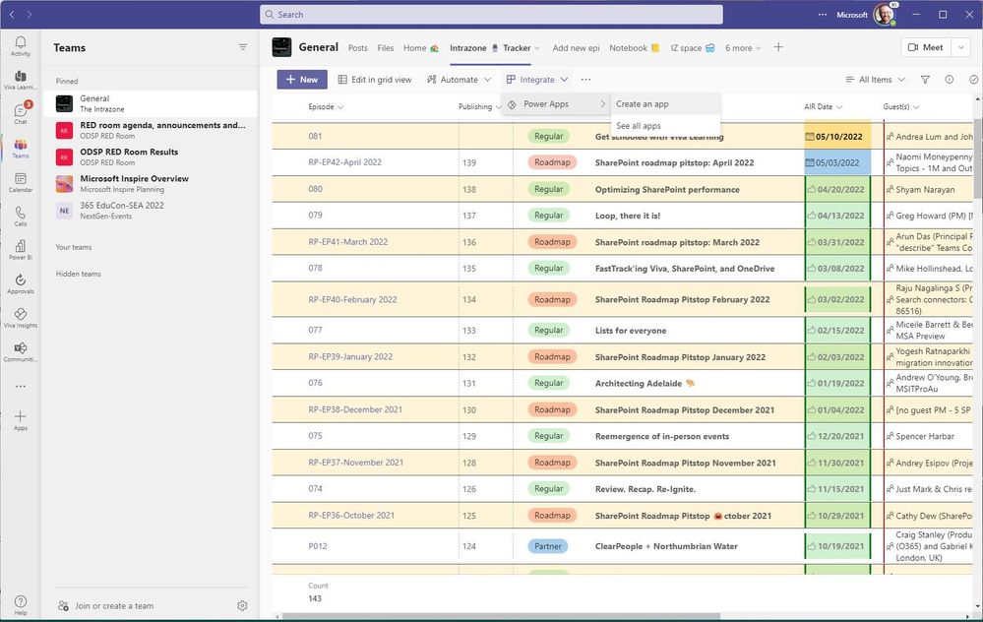Open the Integrate dropdown menu

click(537, 80)
